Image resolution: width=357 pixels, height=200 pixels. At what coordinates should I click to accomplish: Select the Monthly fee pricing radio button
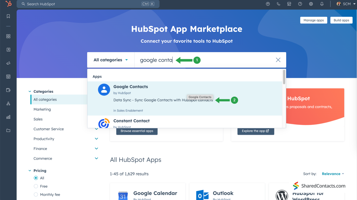pyautogui.click(x=36, y=195)
